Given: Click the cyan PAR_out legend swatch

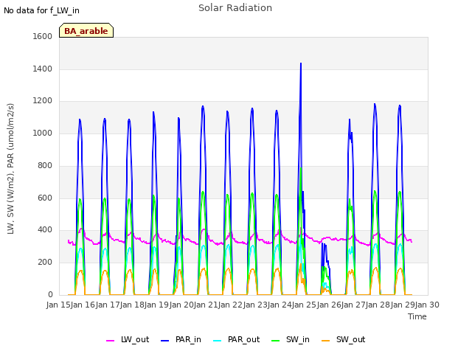Looking at the screenshot, I should click(x=218, y=341).
